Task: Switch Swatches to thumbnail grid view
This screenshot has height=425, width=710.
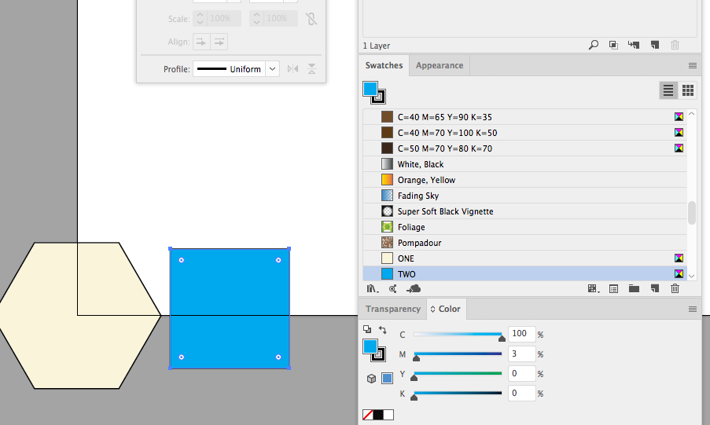Action: (687, 90)
